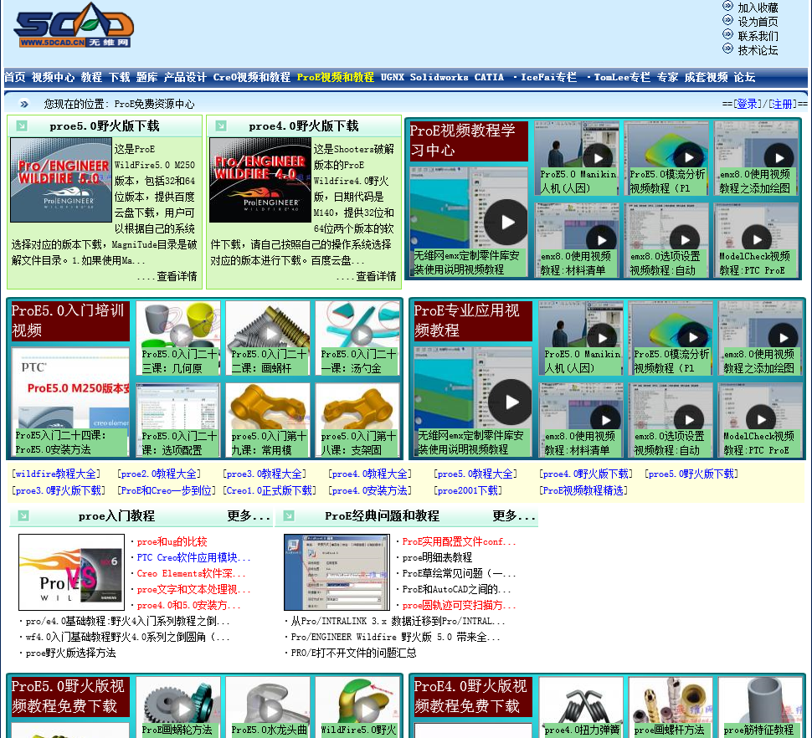
Task: Open ProE5入门二十四课 安装方法 thumbnail
Action: click(70, 402)
